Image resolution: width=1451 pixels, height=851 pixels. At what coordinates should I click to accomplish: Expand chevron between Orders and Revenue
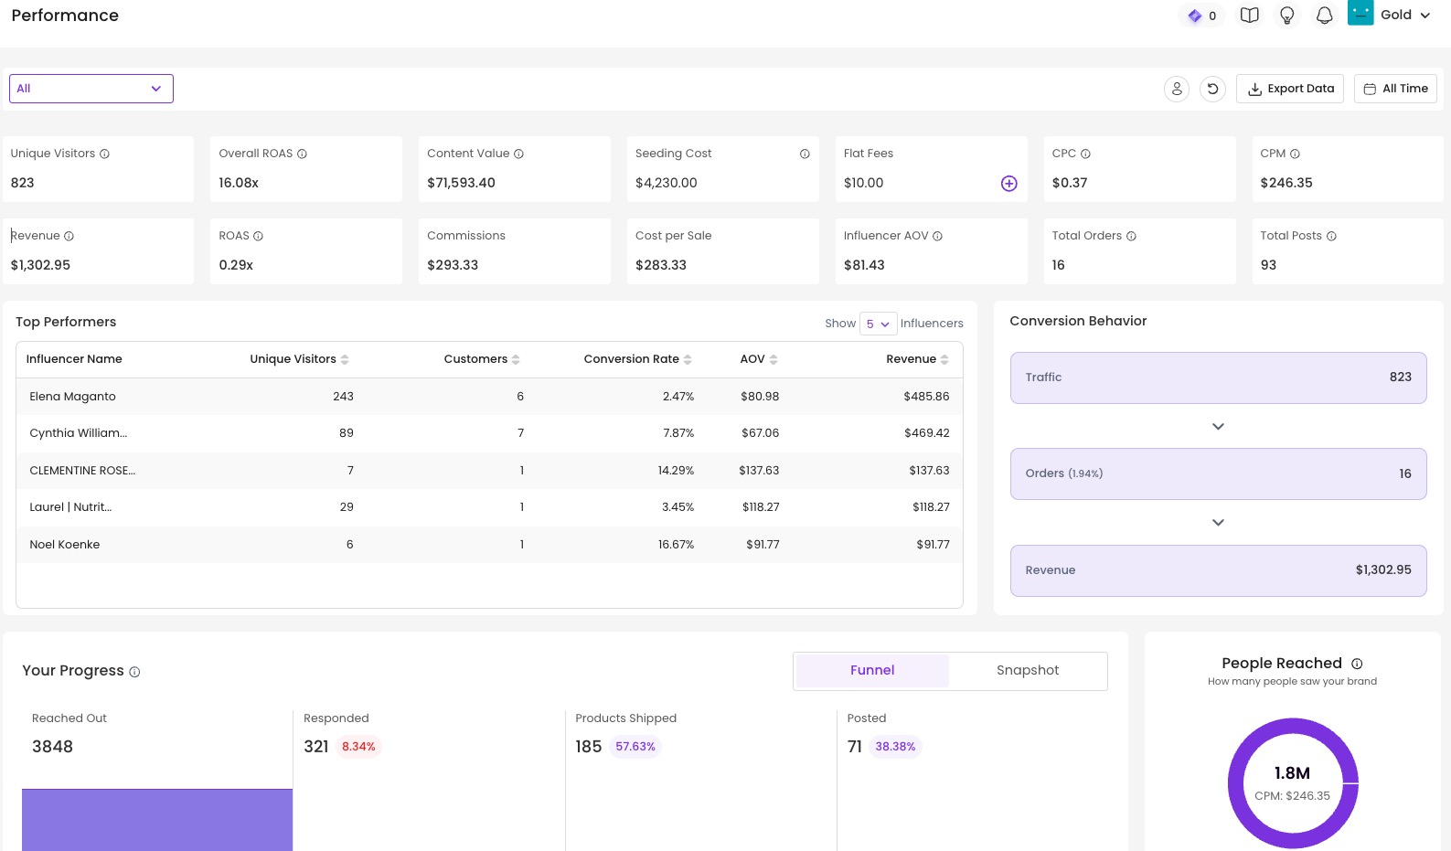pos(1218,522)
